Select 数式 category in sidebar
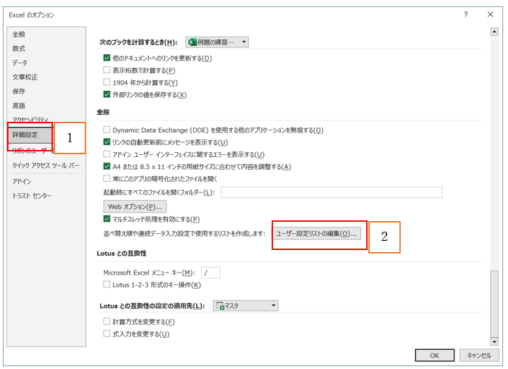This screenshot has width=508, height=369. 19,49
